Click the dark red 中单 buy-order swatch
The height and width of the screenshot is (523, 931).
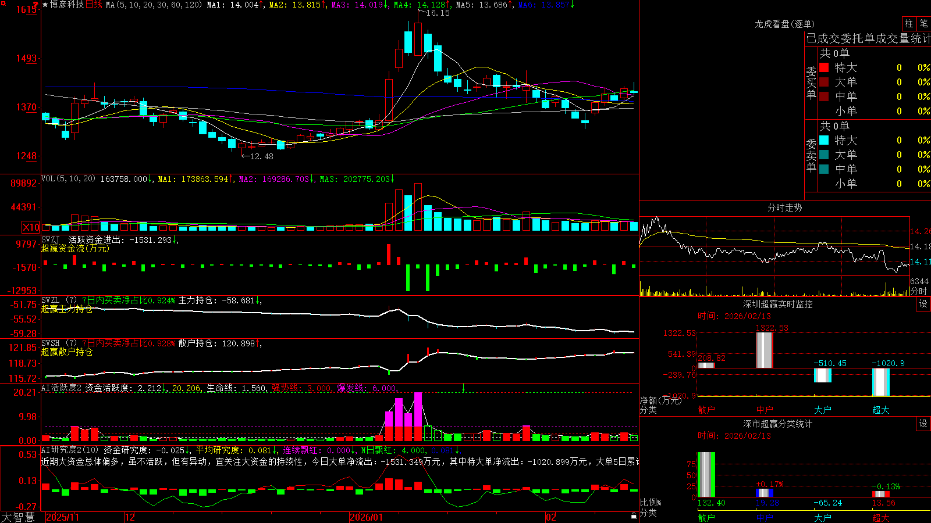(824, 96)
